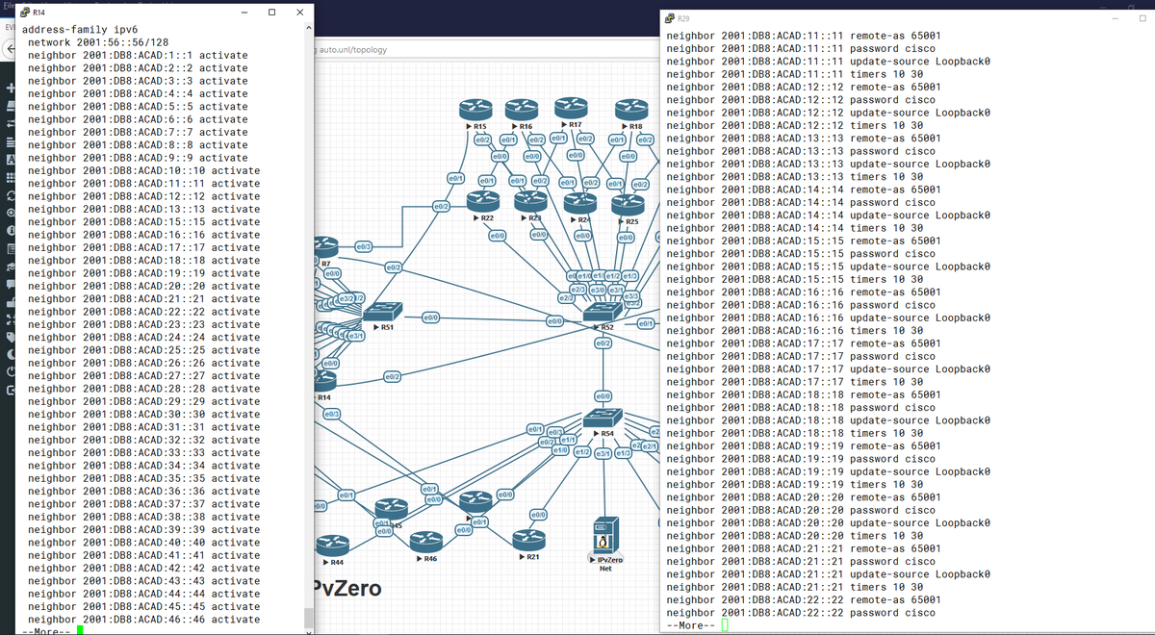1155x635 pixels.
Task: Click the R14 scrollbar up arrow
Action: click(308, 28)
